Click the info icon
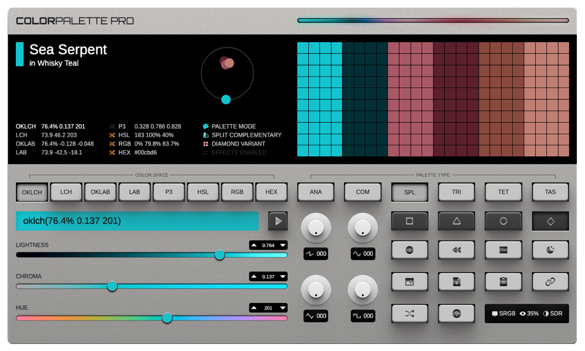585x351 pixels. [x=409, y=250]
